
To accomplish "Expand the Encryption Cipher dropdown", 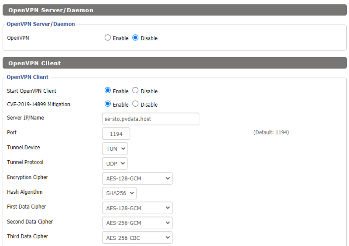I will pos(137,179).
